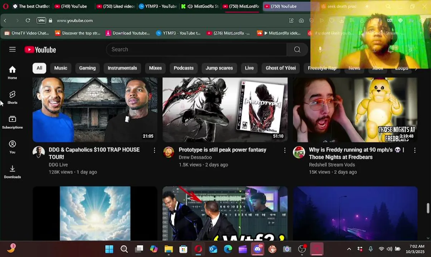Click the edit page icon in address bar

point(291,21)
